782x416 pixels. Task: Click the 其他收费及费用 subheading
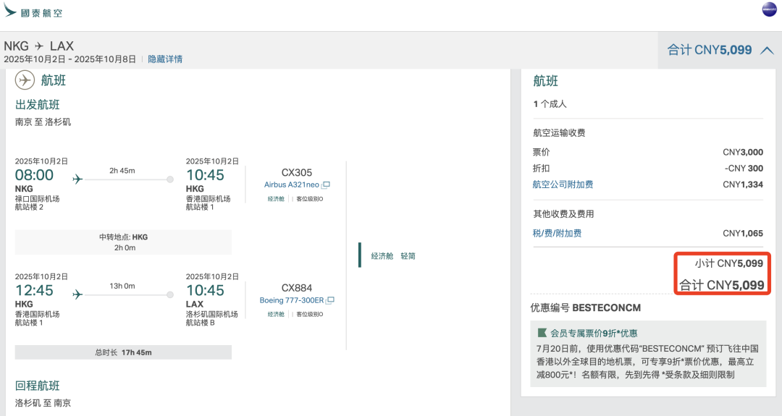tap(563, 214)
